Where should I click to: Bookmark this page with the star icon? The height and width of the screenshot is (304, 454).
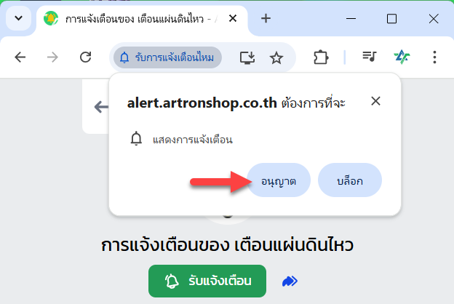coord(276,57)
